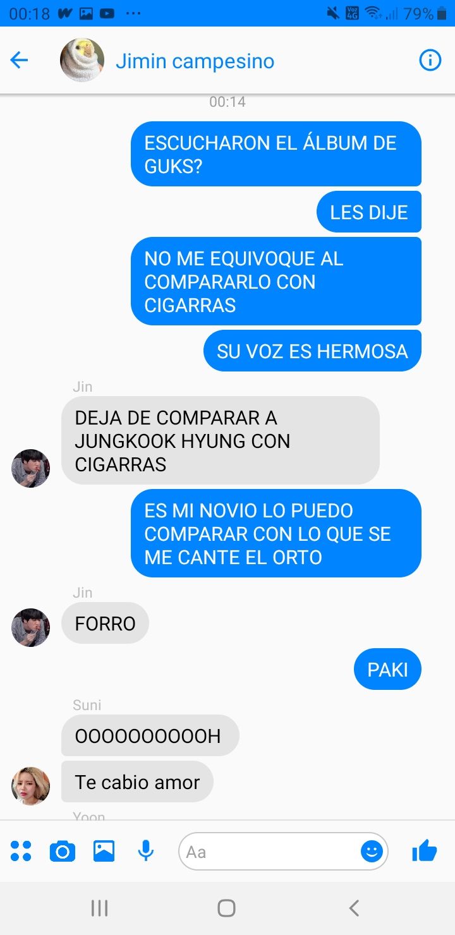Tap the Android home button
The height and width of the screenshot is (935, 455).
tap(227, 908)
